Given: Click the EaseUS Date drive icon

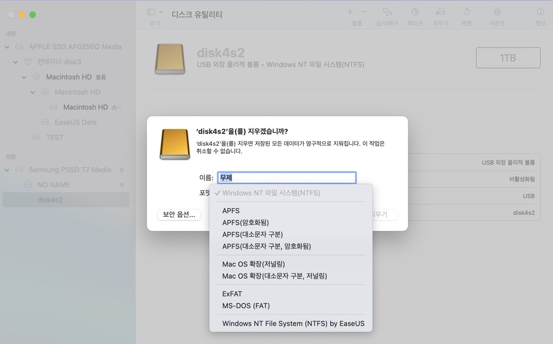Looking at the screenshot, I should click(45, 122).
